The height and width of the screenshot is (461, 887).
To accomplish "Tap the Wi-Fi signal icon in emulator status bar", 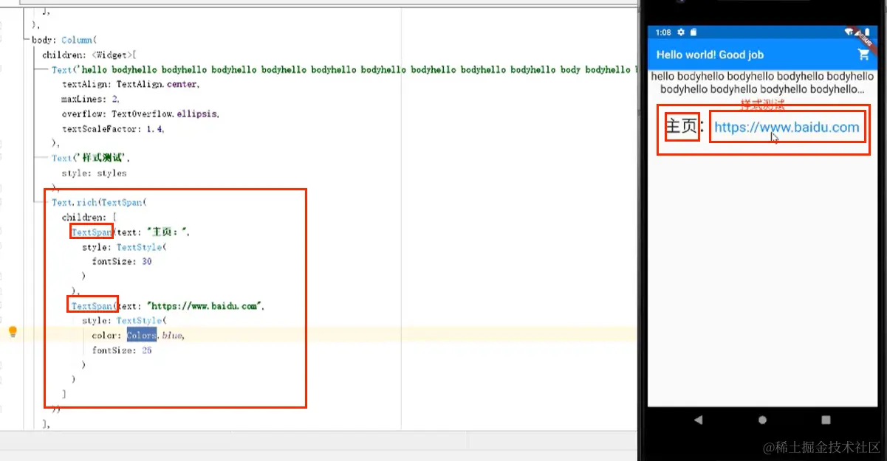I will click(x=849, y=32).
